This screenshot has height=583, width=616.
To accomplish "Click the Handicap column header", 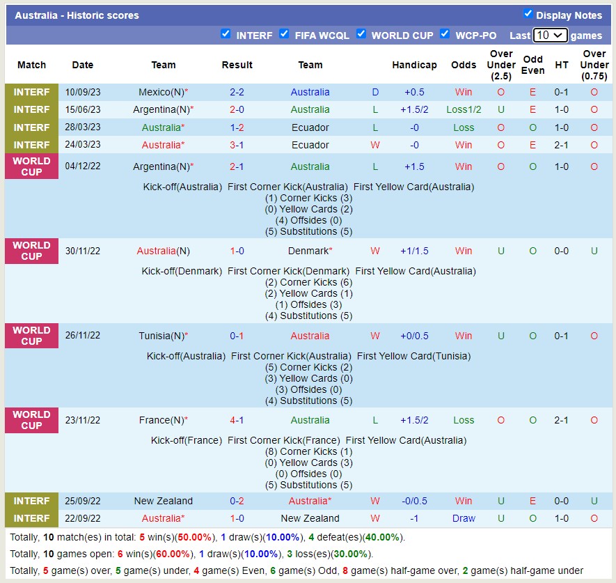I will (x=414, y=65).
